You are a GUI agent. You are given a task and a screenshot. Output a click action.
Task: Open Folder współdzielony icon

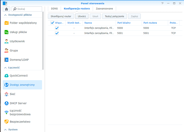coord(6,23)
